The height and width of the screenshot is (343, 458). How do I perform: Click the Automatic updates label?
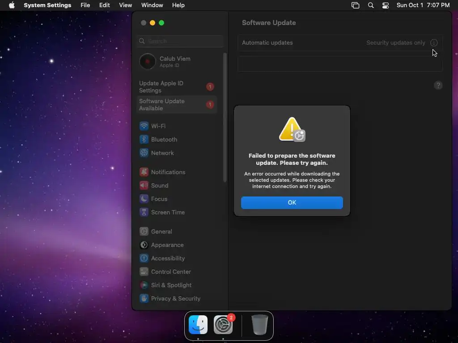pos(267,42)
